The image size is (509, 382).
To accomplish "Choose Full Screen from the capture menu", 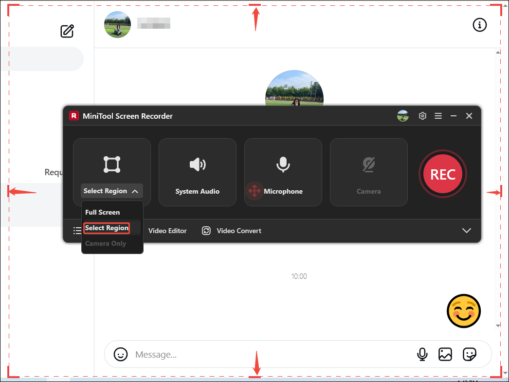I will coord(102,212).
